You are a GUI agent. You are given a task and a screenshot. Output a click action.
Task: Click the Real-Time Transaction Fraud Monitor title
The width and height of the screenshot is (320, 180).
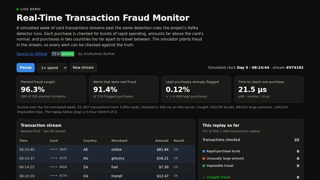click(x=103, y=18)
